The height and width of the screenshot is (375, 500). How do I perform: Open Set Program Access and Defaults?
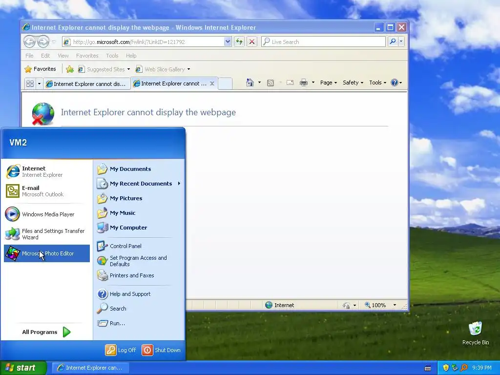(139, 261)
